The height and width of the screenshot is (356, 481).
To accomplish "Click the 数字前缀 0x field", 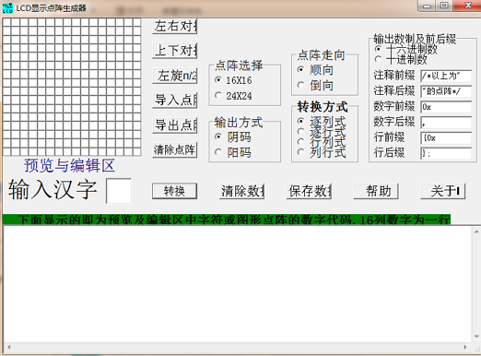I will pos(446,107).
